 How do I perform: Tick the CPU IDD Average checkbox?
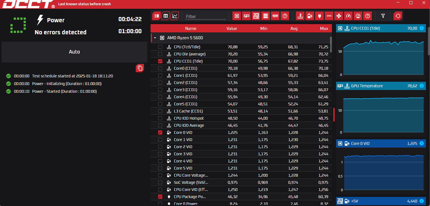click(160, 125)
